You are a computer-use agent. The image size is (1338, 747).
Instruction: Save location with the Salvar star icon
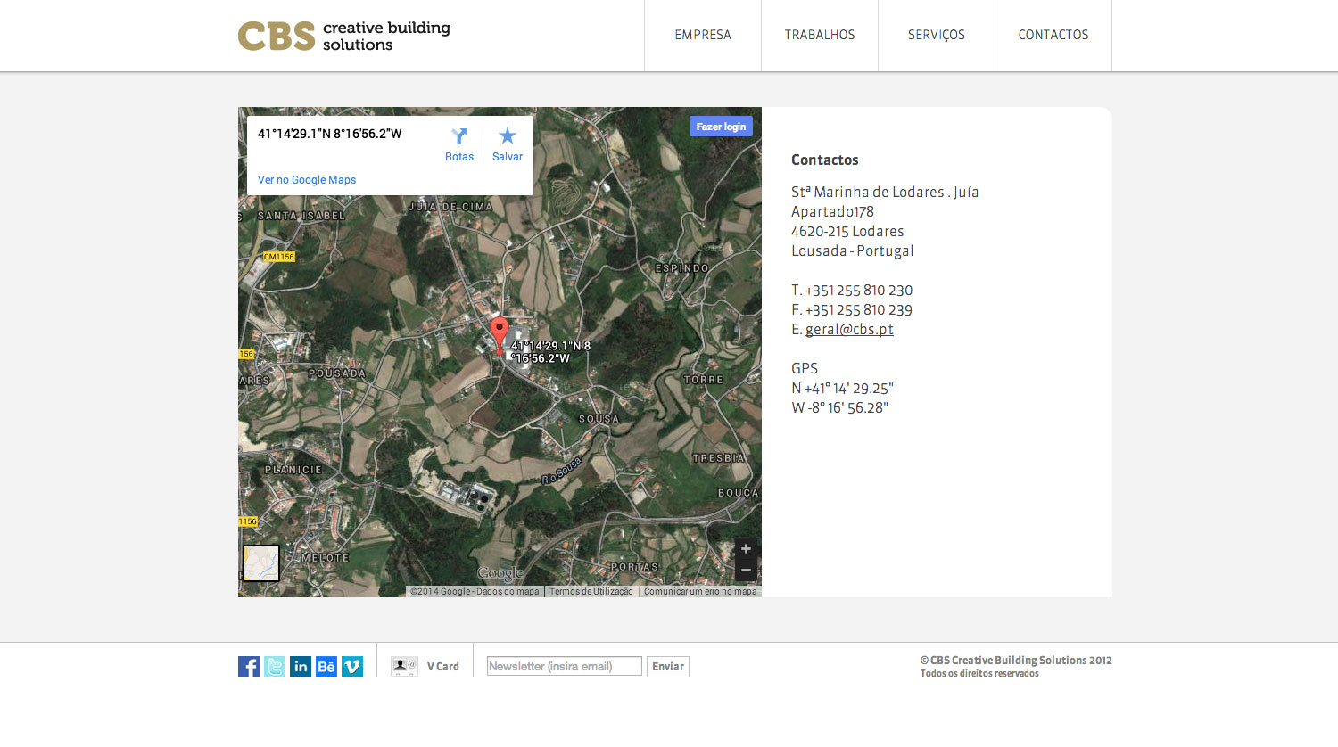[x=508, y=136]
